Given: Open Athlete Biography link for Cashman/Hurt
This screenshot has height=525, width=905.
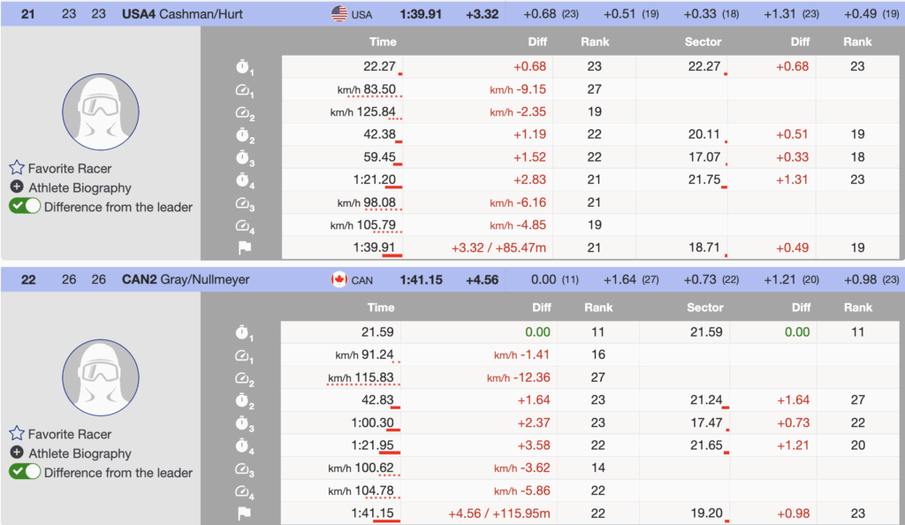Looking at the screenshot, I should coord(80,187).
